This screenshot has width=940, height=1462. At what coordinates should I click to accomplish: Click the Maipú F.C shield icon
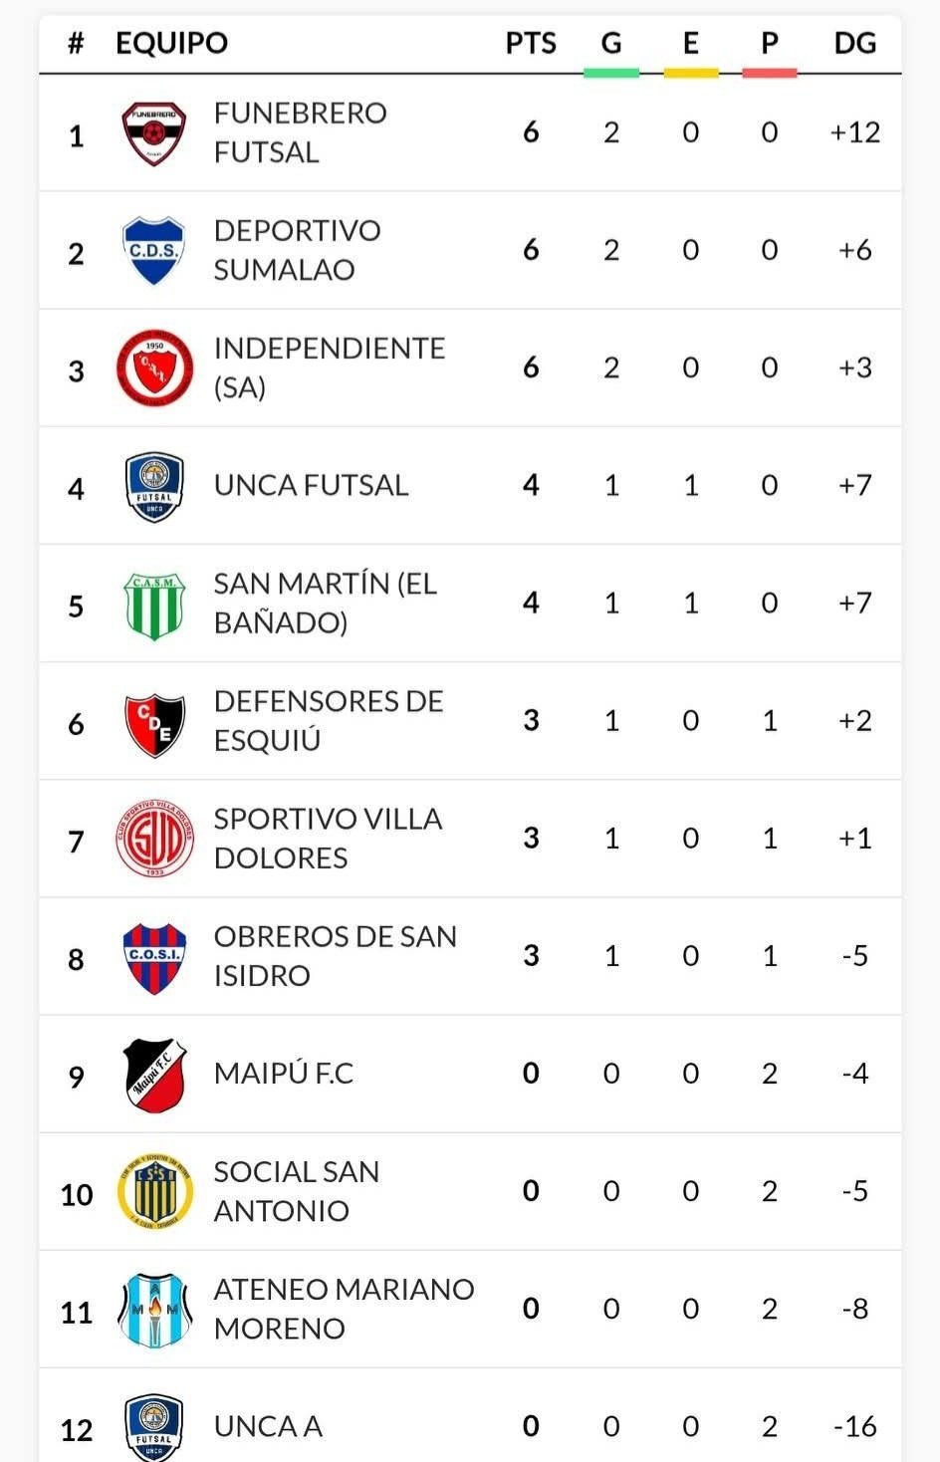point(154,1076)
